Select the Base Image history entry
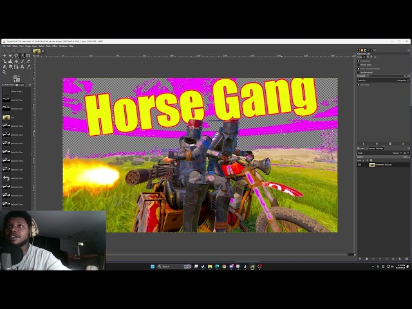412x309 pixels. (x=16, y=91)
